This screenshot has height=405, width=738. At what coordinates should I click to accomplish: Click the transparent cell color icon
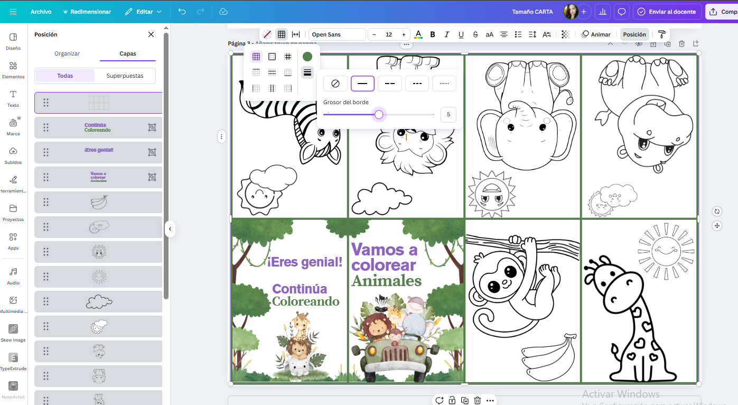[x=267, y=34]
